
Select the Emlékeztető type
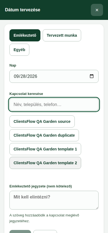[25, 35]
